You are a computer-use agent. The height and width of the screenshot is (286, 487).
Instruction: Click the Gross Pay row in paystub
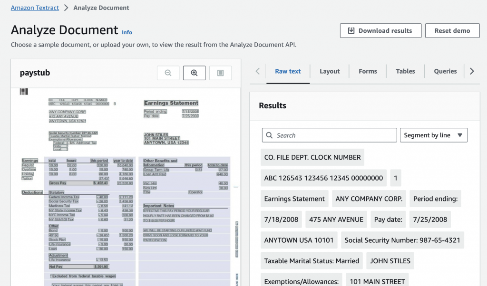pyautogui.click(x=78, y=183)
